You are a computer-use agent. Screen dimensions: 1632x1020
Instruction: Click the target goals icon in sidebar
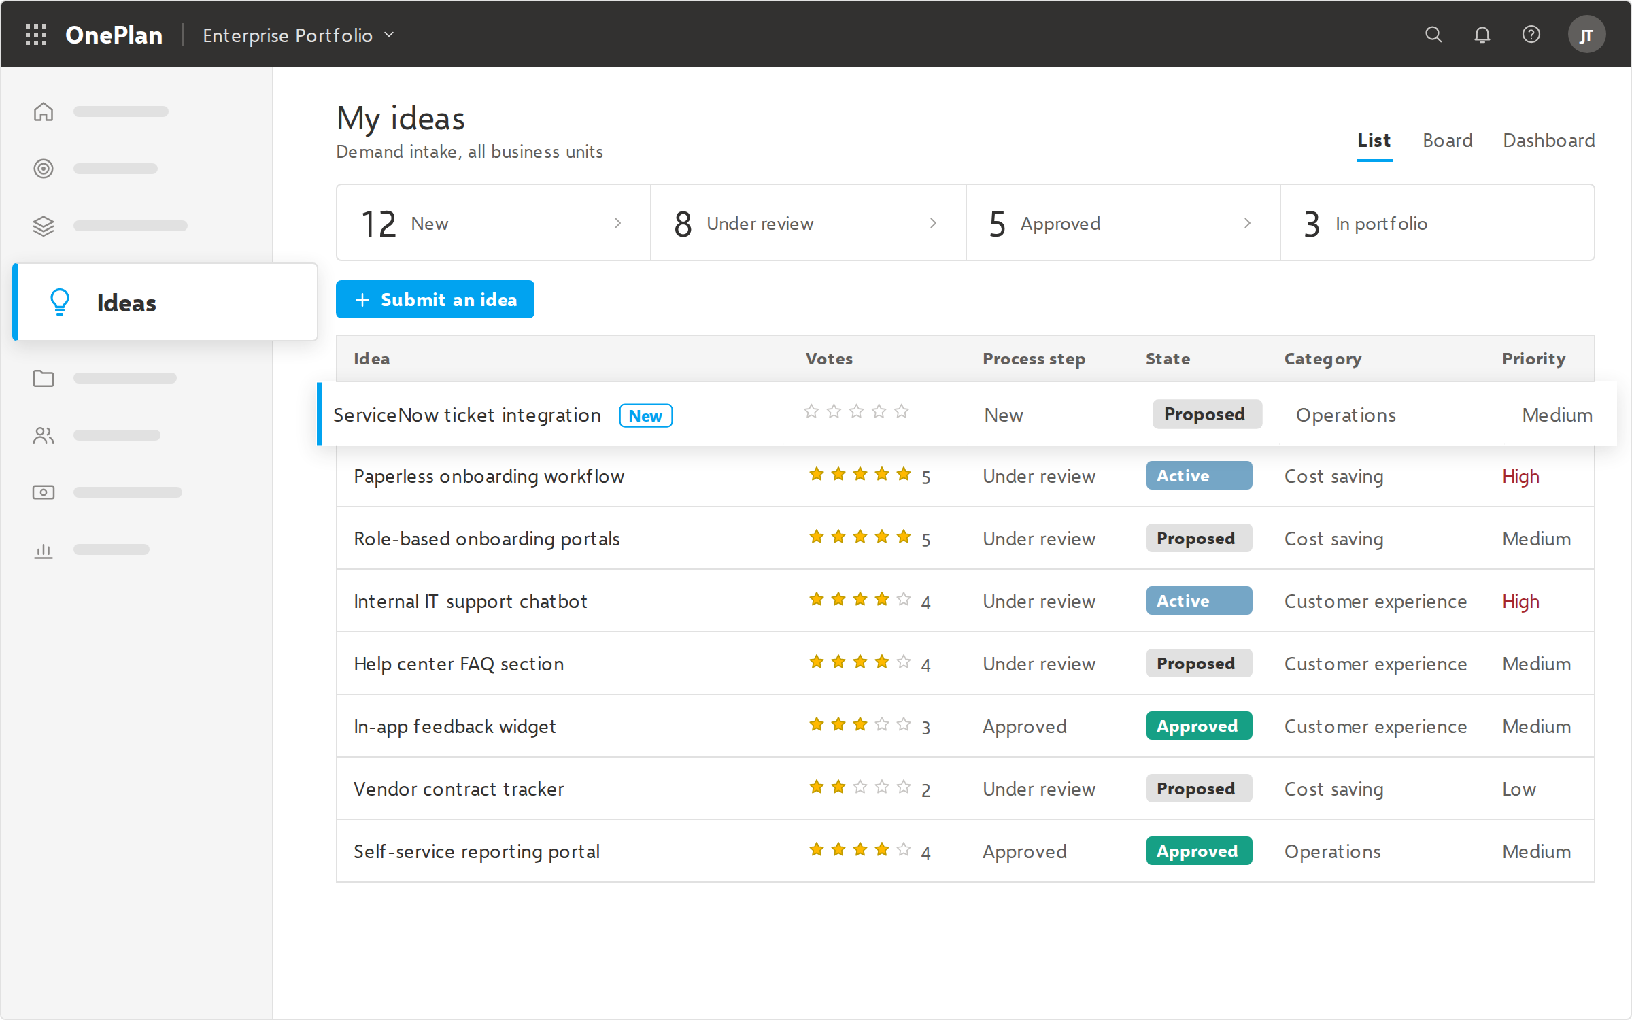[44, 169]
